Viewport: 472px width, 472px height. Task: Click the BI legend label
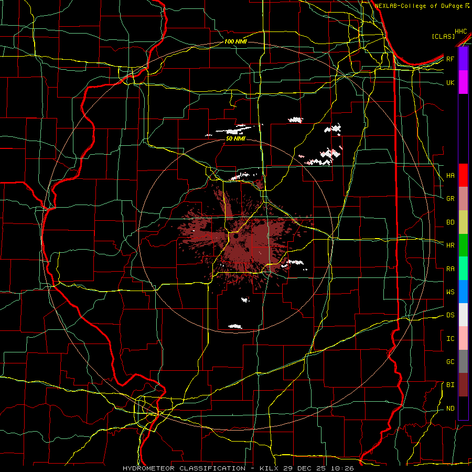click(450, 385)
